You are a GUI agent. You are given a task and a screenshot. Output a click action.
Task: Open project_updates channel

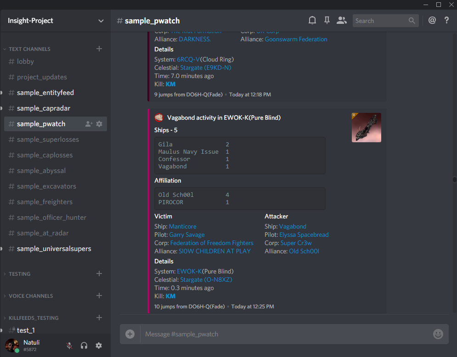pos(56,77)
